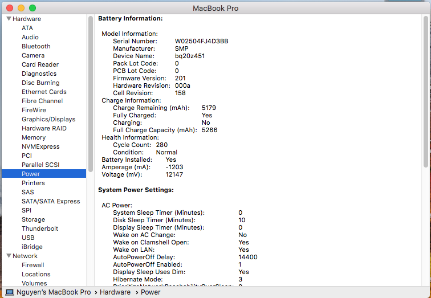Click the Disk Sleep Timer value 10

click(x=242, y=220)
